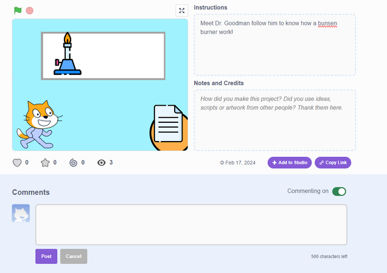Edit the Notes and Credits field
This screenshot has height=273, width=387.
[274, 120]
